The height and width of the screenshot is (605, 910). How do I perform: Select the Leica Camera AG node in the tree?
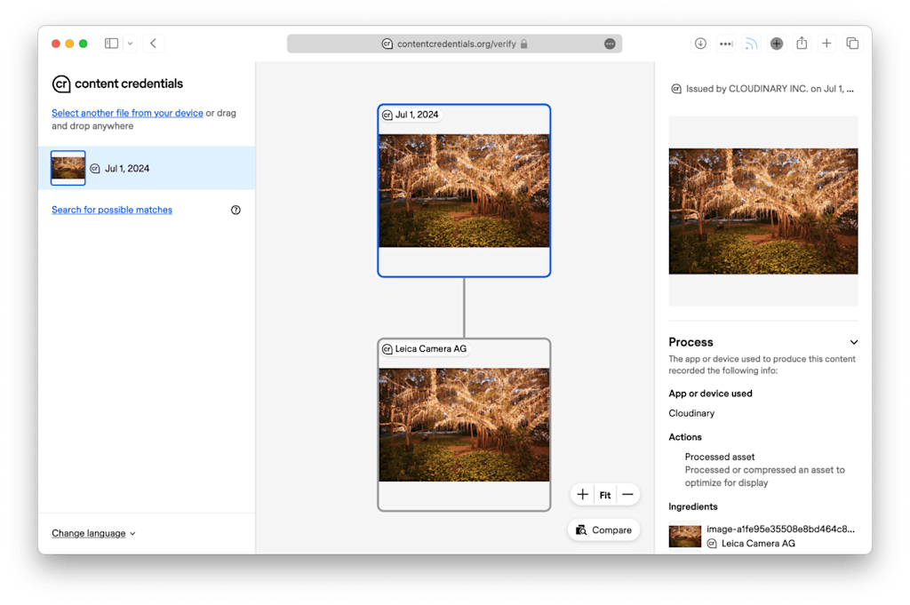[464, 425]
